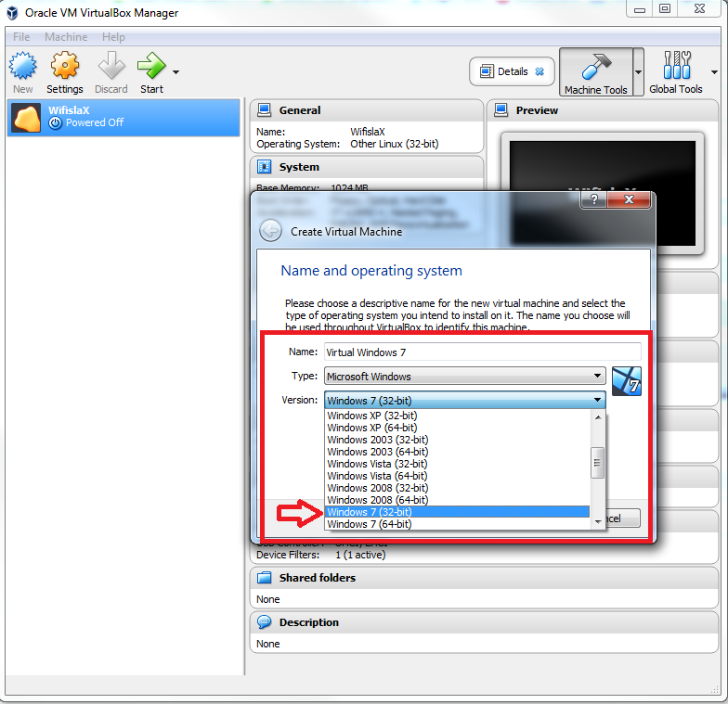Click the WifislaX OS icon
728x704 pixels.
click(26, 118)
